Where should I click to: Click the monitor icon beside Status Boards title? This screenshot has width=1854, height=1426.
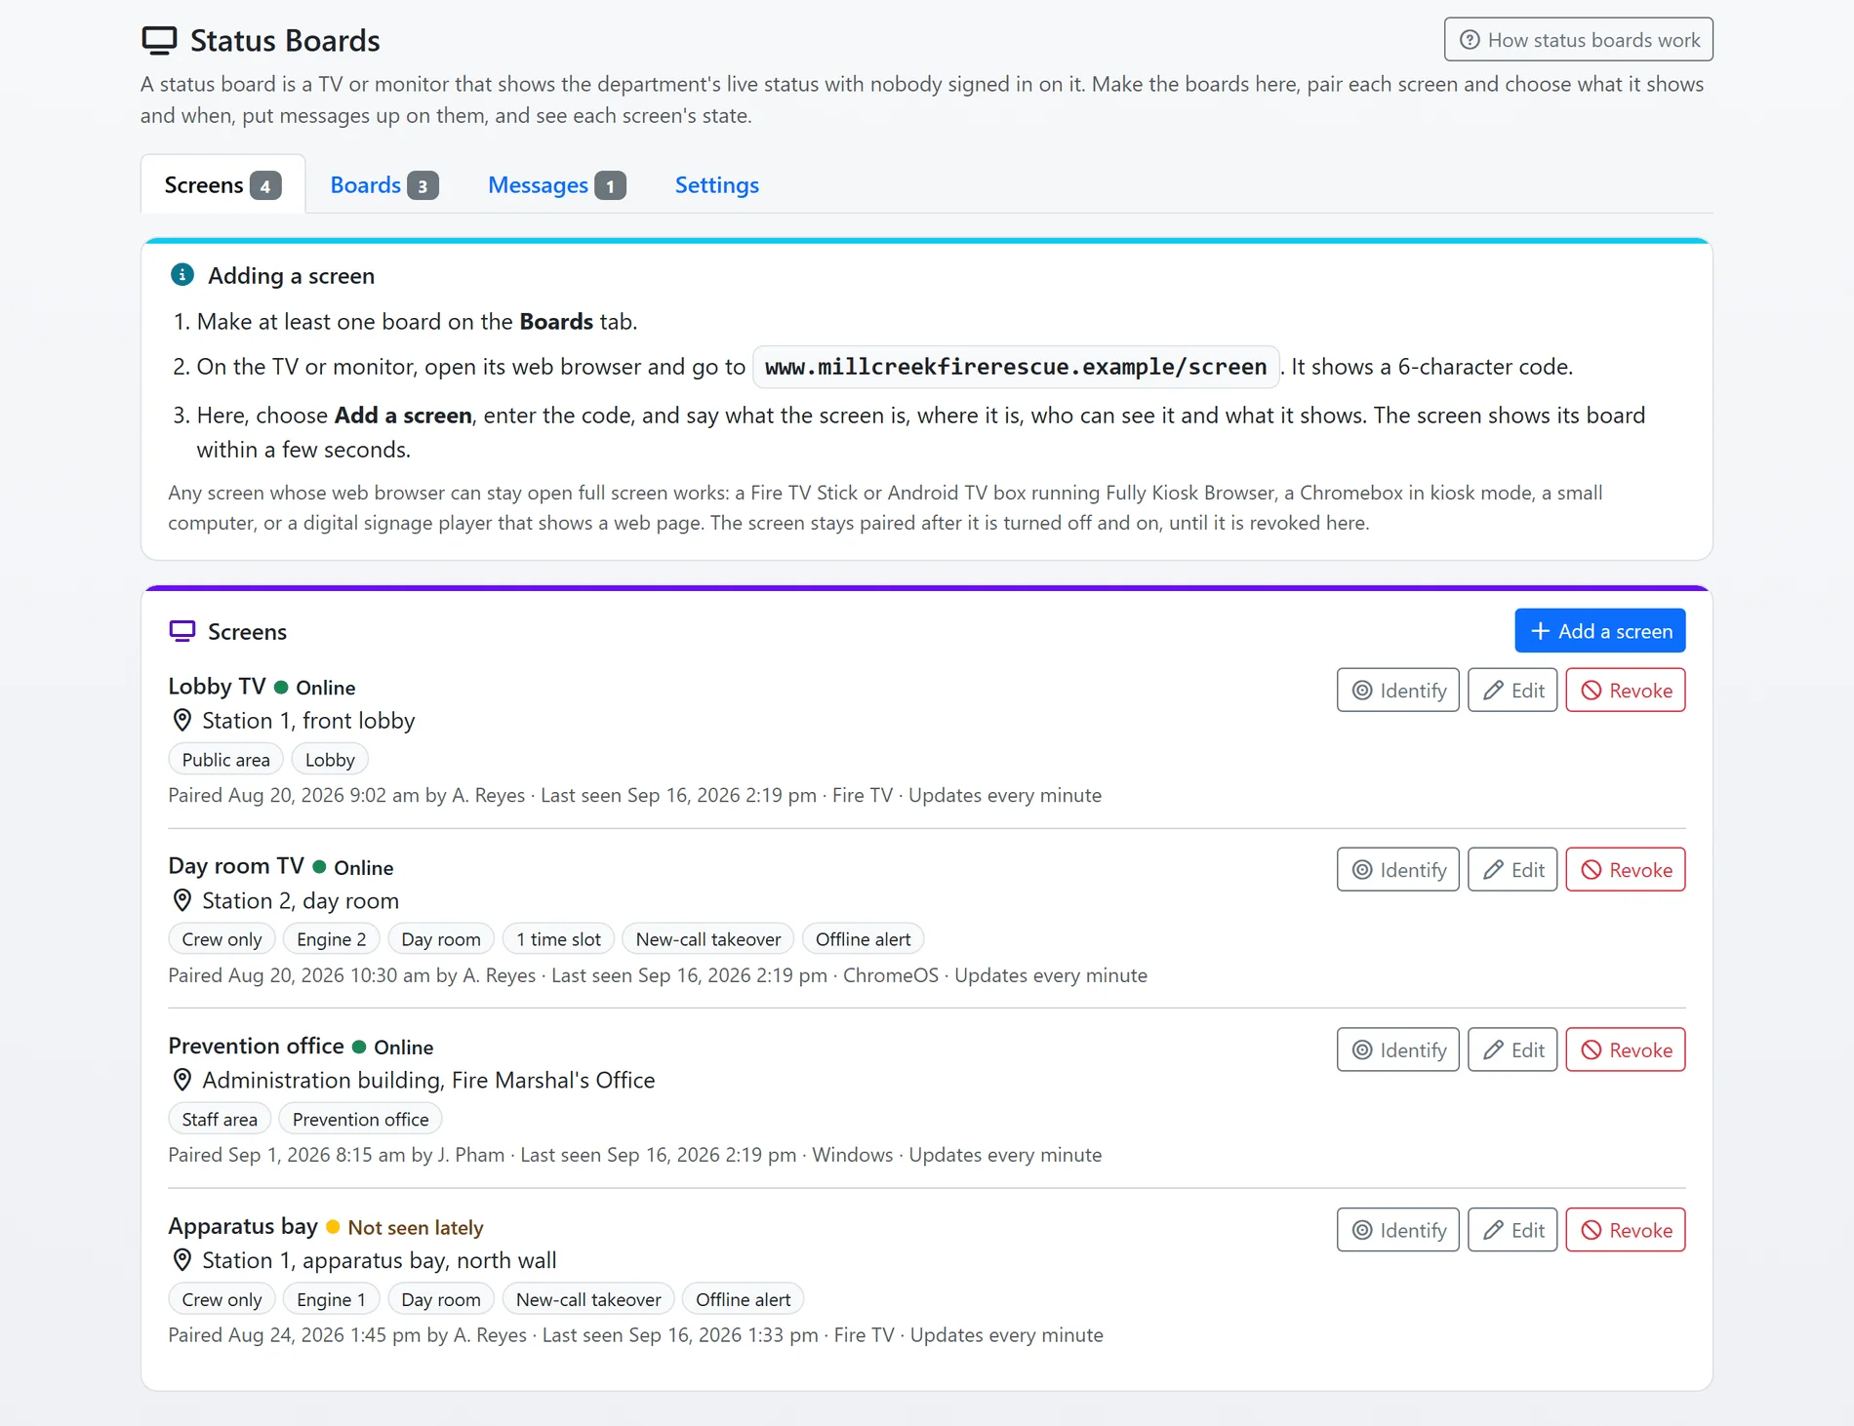click(x=159, y=40)
